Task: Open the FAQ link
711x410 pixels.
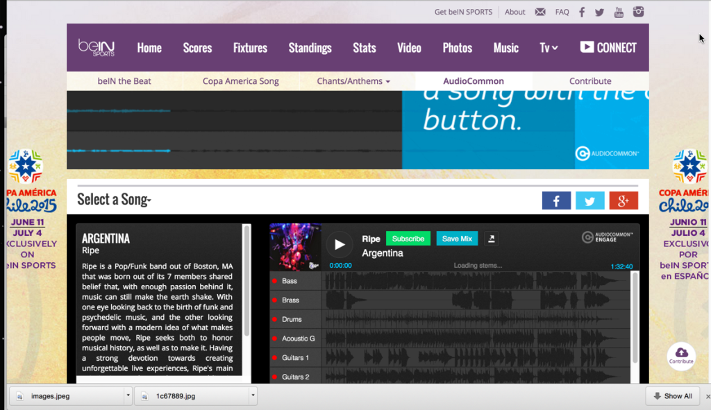Action: tap(562, 12)
